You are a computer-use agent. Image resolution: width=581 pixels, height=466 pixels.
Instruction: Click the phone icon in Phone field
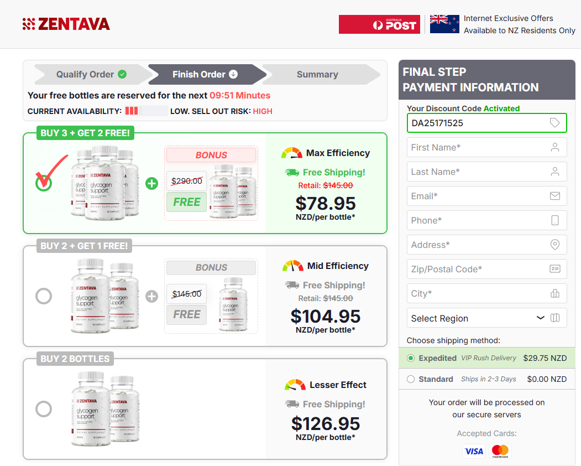554,220
